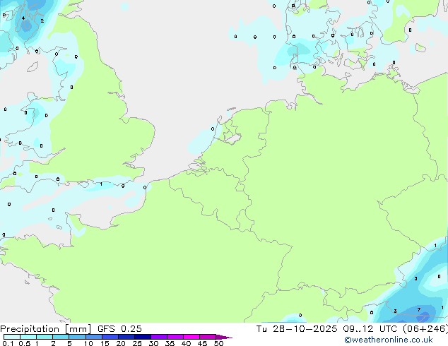
Task: Click the '0.5' legend scale label
Action: pyautogui.click(x=25, y=343)
